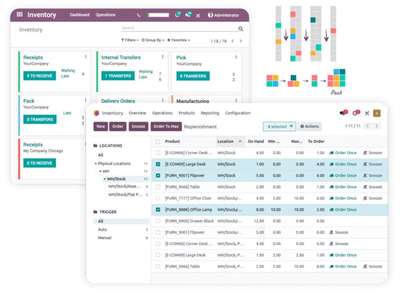Open the Receipts card kebab menu
The height and width of the screenshot is (297, 404).
click(x=86, y=57)
